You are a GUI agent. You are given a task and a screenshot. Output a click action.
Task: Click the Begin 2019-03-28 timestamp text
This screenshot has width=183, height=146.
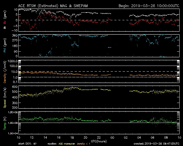click(x=148, y=6)
